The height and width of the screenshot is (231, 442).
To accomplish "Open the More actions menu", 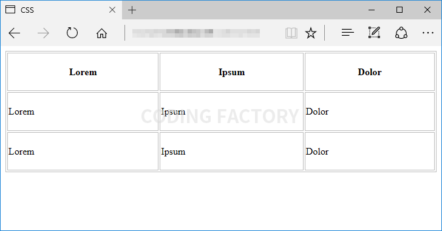I will click(x=427, y=33).
